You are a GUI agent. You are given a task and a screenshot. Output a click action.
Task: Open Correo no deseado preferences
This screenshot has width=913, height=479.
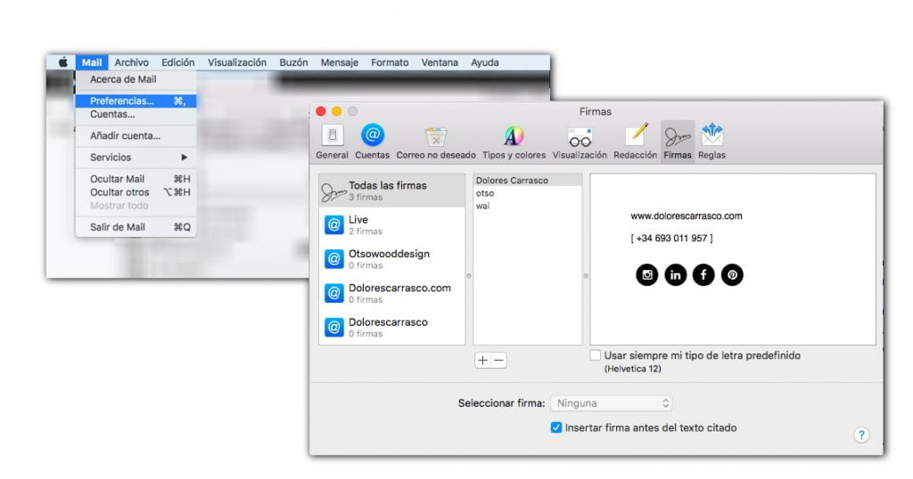pyautogui.click(x=435, y=142)
